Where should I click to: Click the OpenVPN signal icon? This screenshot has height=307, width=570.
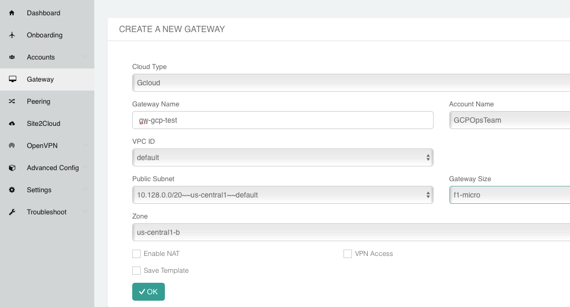point(12,145)
